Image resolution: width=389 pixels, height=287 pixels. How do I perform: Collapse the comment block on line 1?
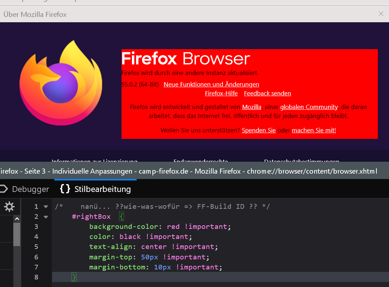point(46,207)
